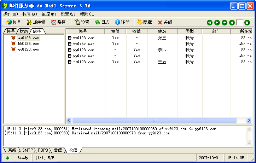This screenshot has height=163, width=256.
Task: Click the page number input field
Action: click(x=239, y=23)
